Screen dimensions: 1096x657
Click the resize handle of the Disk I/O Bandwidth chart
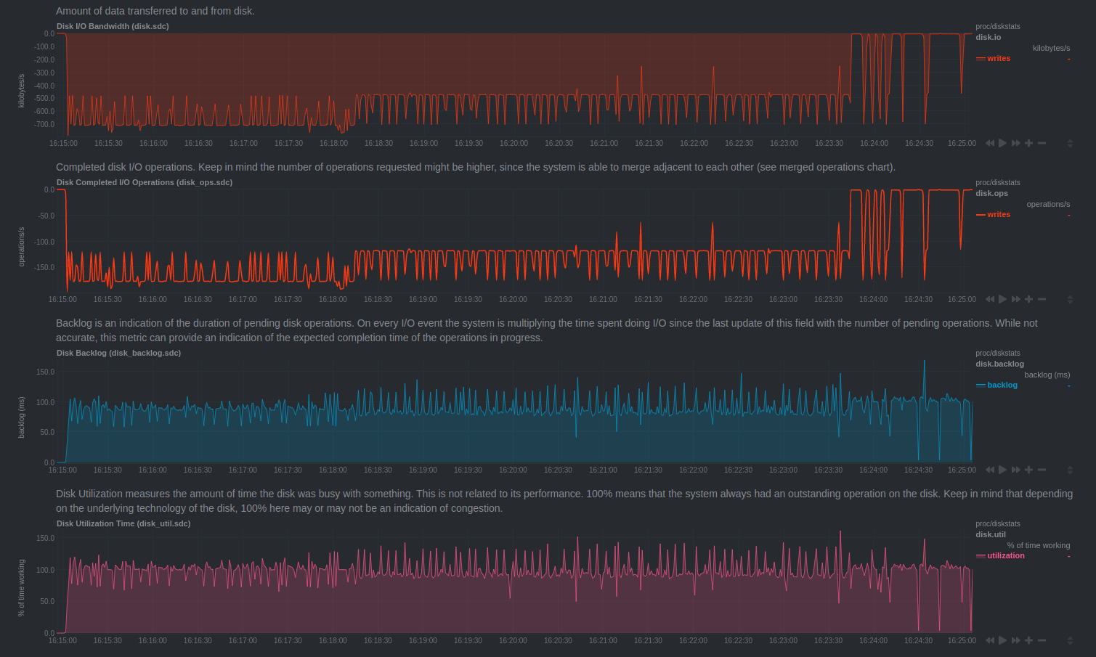pyautogui.click(x=1070, y=144)
